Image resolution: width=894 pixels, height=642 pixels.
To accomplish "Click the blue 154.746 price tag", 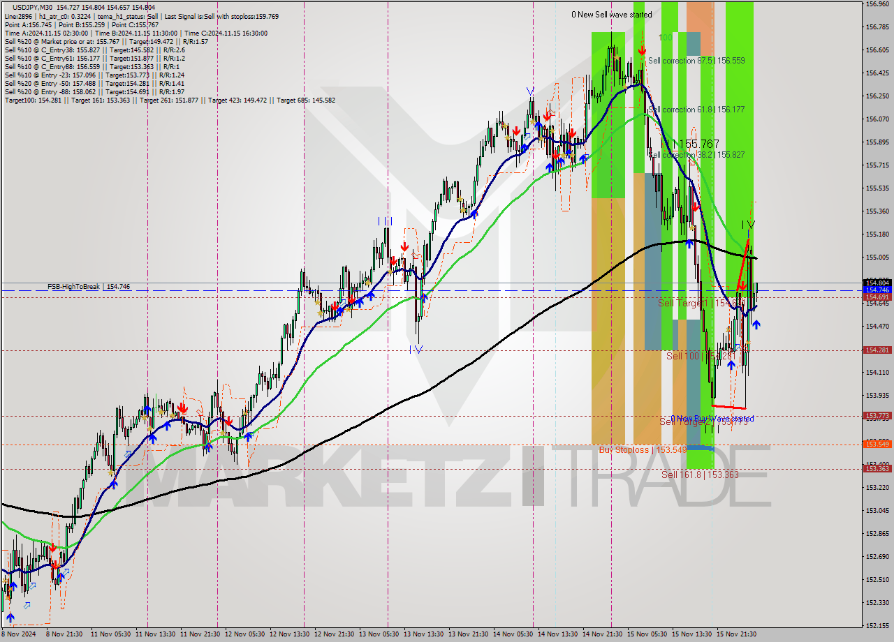I will coord(877,290).
